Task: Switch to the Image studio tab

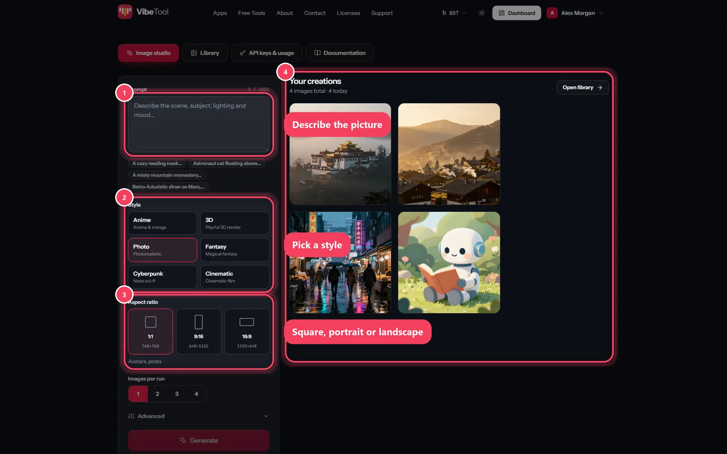Action: [149, 53]
